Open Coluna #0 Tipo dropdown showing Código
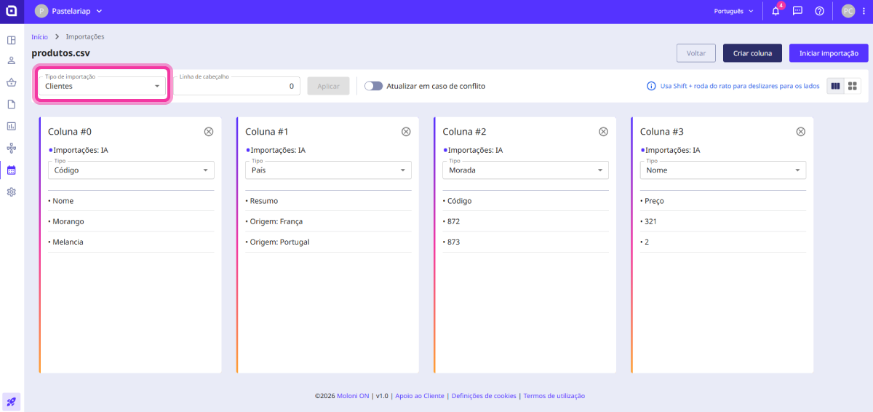 tap(131, 170)
